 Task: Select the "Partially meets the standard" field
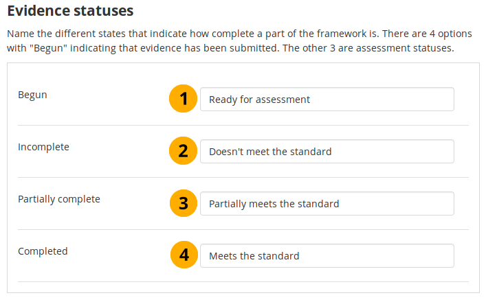click(327, 204)
